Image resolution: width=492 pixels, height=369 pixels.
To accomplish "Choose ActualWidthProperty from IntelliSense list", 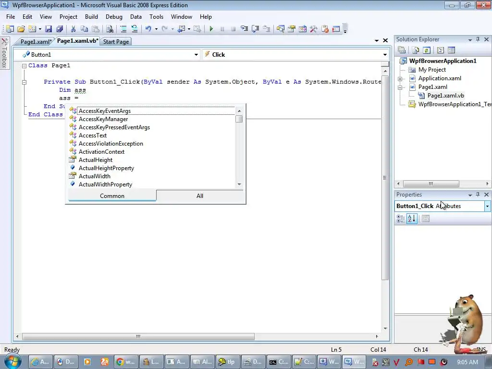I will coord(151,184).
